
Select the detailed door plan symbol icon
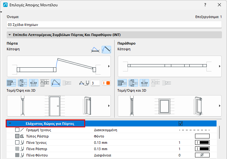click(x=106, y=50)
